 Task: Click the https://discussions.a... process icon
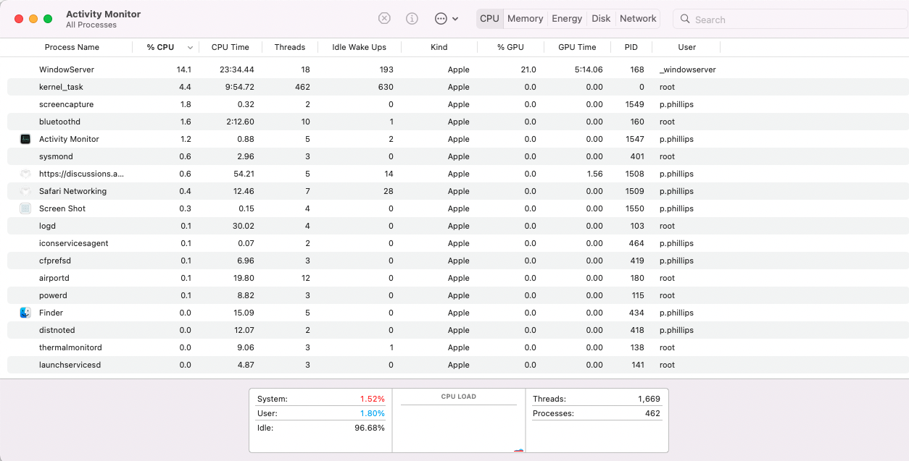point(25,174)
